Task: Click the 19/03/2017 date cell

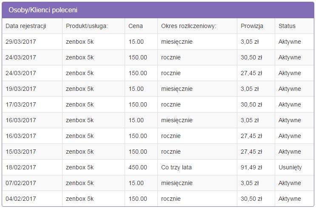Action: (x=21, y=89)
